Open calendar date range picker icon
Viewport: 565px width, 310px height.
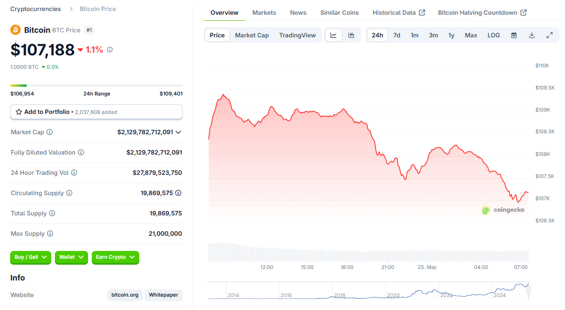[x=514, y=35]
